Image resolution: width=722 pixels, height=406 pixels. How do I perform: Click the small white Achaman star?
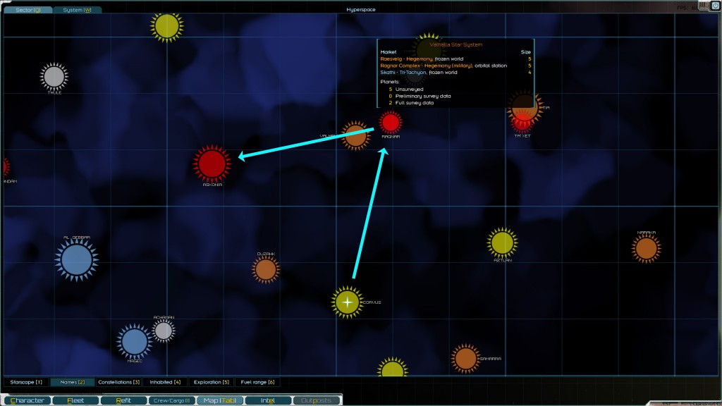click(163, 331)
